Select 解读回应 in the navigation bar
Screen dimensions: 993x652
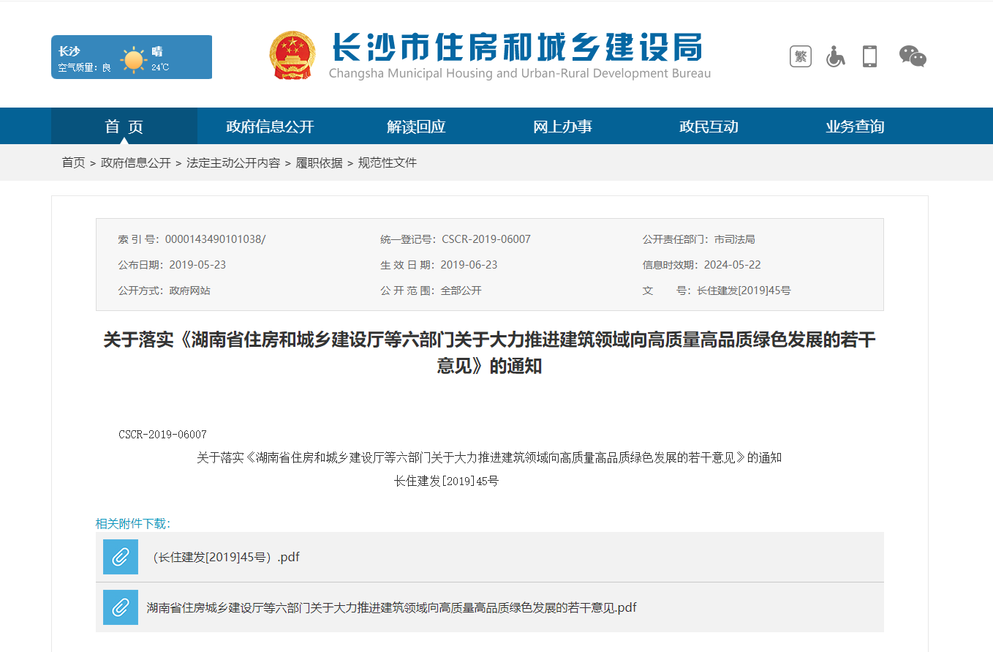416,127
